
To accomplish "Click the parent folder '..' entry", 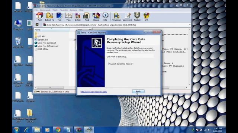I will (x=36, y=33).
